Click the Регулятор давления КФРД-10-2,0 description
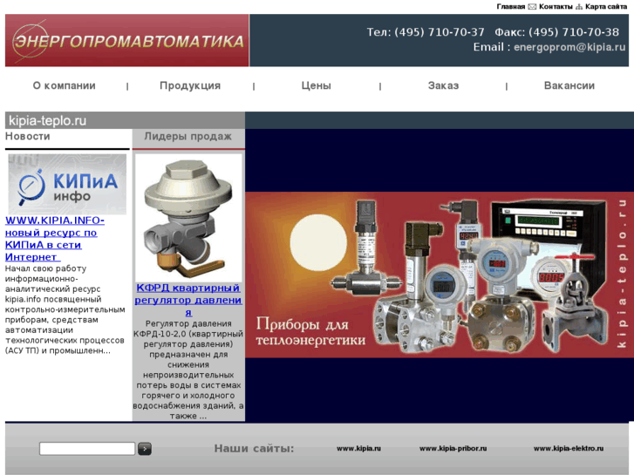Screen dimensions: 634x475 pos(188,370)
